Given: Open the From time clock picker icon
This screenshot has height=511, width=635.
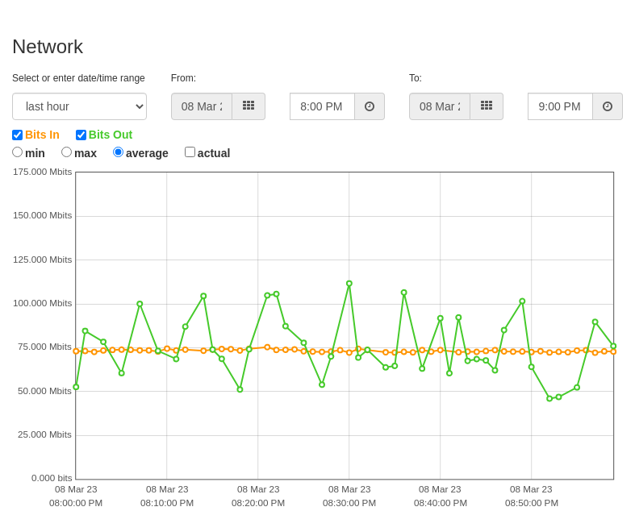Looking at the screenshot, I should [370, 106].
